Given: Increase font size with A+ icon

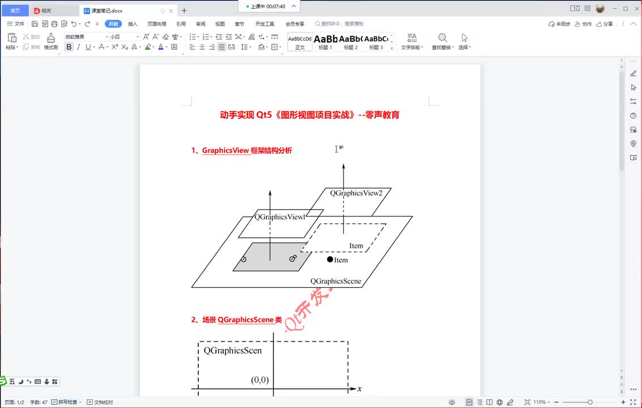Looking at the screenshot, I should (x=145, y=36).
